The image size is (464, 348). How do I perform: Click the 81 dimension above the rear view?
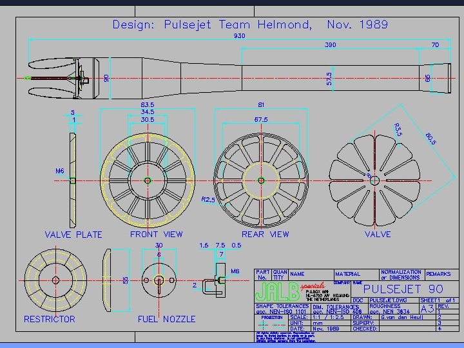click(x=261, y=105)
